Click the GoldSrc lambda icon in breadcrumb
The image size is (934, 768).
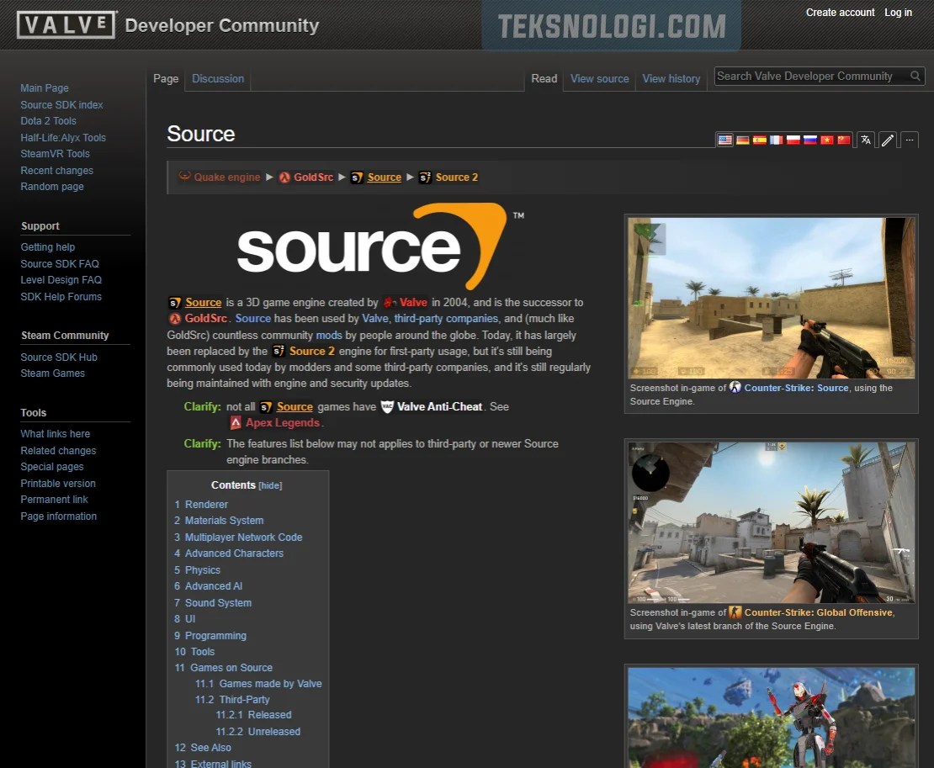[284, 177]
